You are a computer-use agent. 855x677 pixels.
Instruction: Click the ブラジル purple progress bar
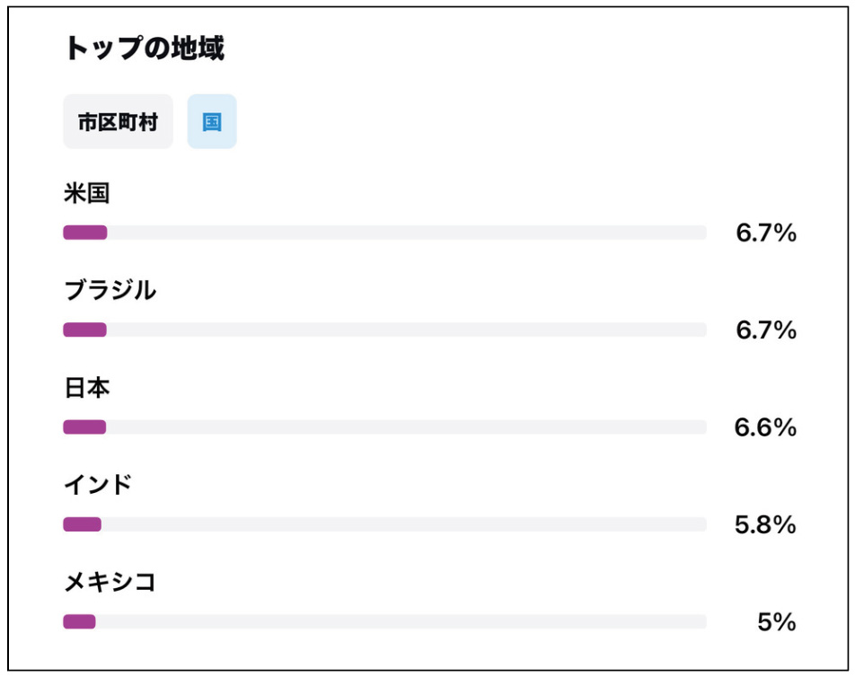(x=85, y=330)
